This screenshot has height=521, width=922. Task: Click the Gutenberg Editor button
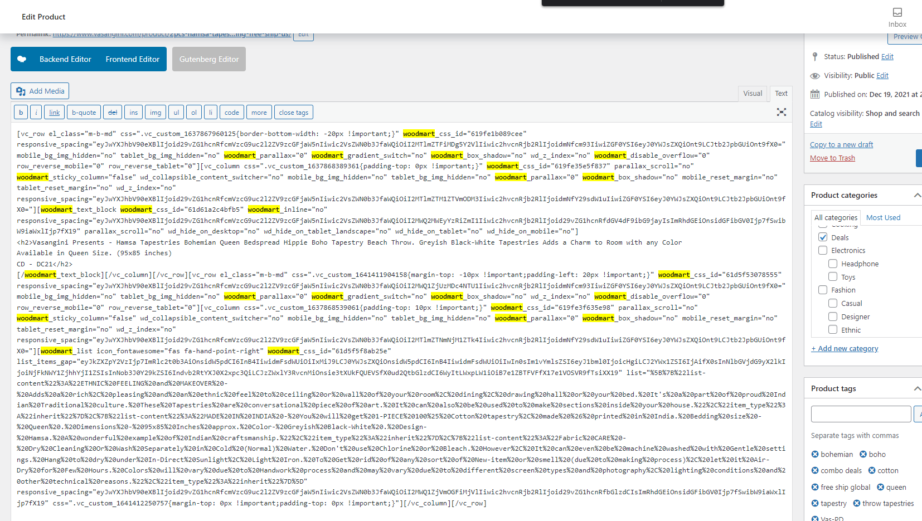pyautogui.click(x=209, y=59)
